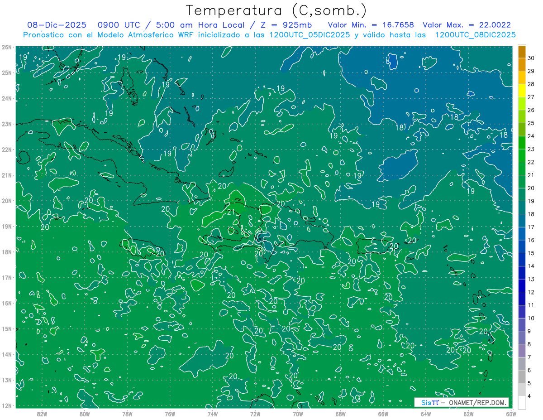Click the 'Temperatura (C,somb.)' title
Viewport: 543px width, 420px height.
[276, 10]
